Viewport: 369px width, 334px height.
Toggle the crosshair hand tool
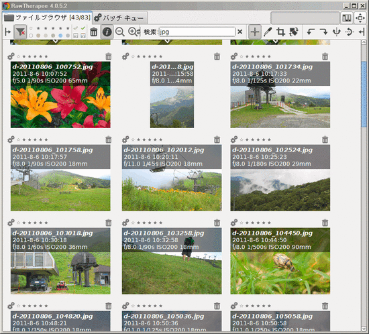(255, 32)
